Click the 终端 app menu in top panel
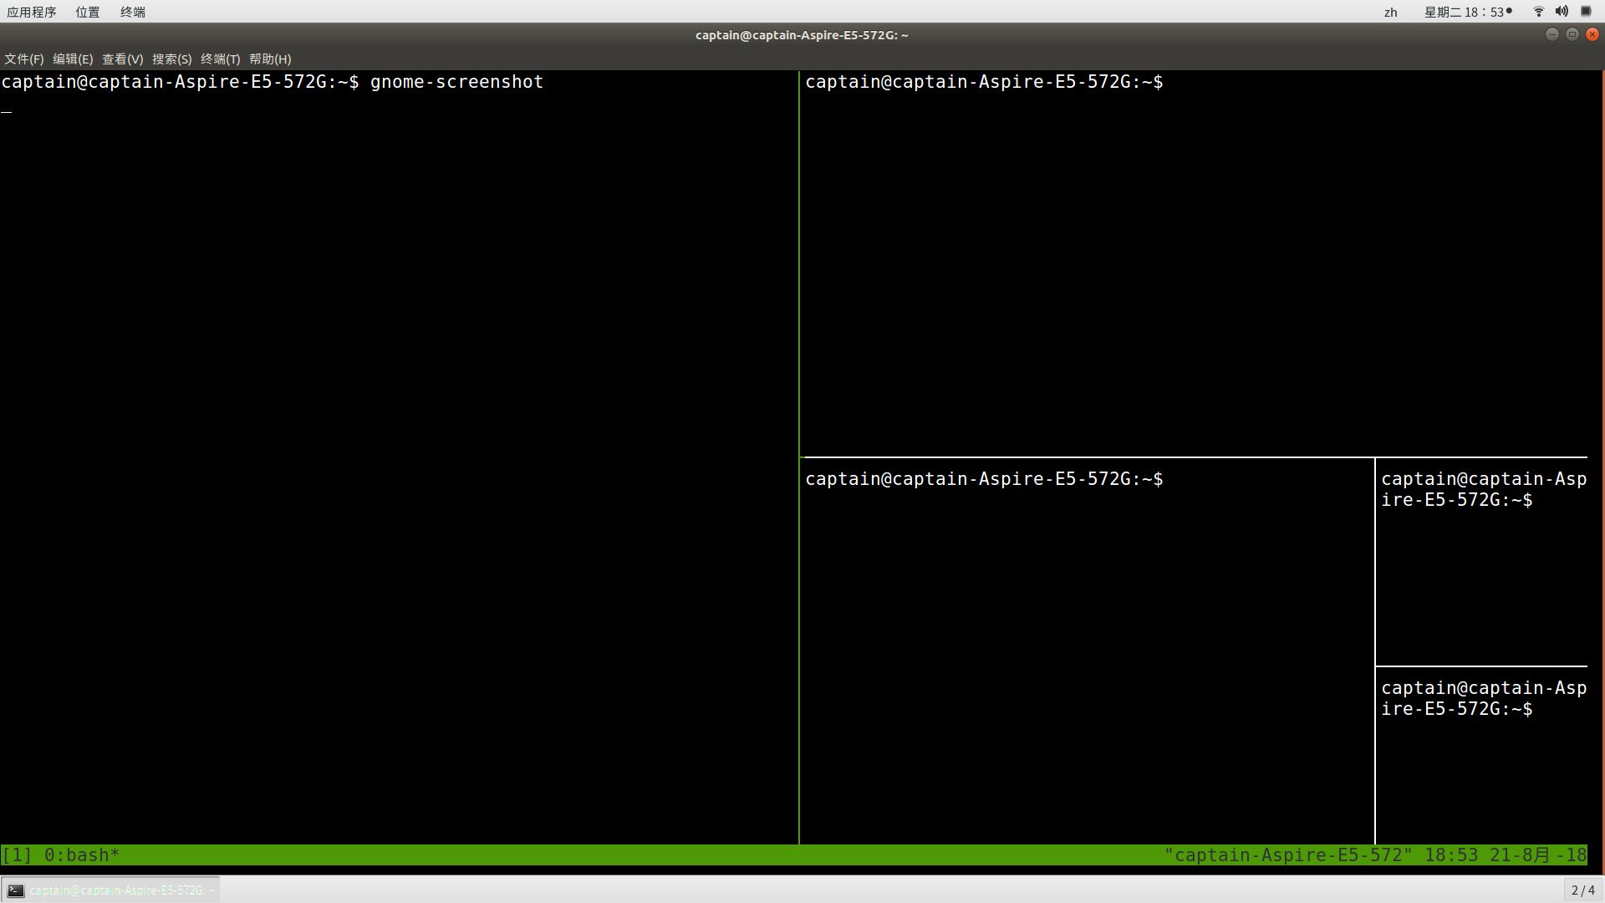Image resolution: width=1605 pixels, height=903 pixels. coord(132,12)
